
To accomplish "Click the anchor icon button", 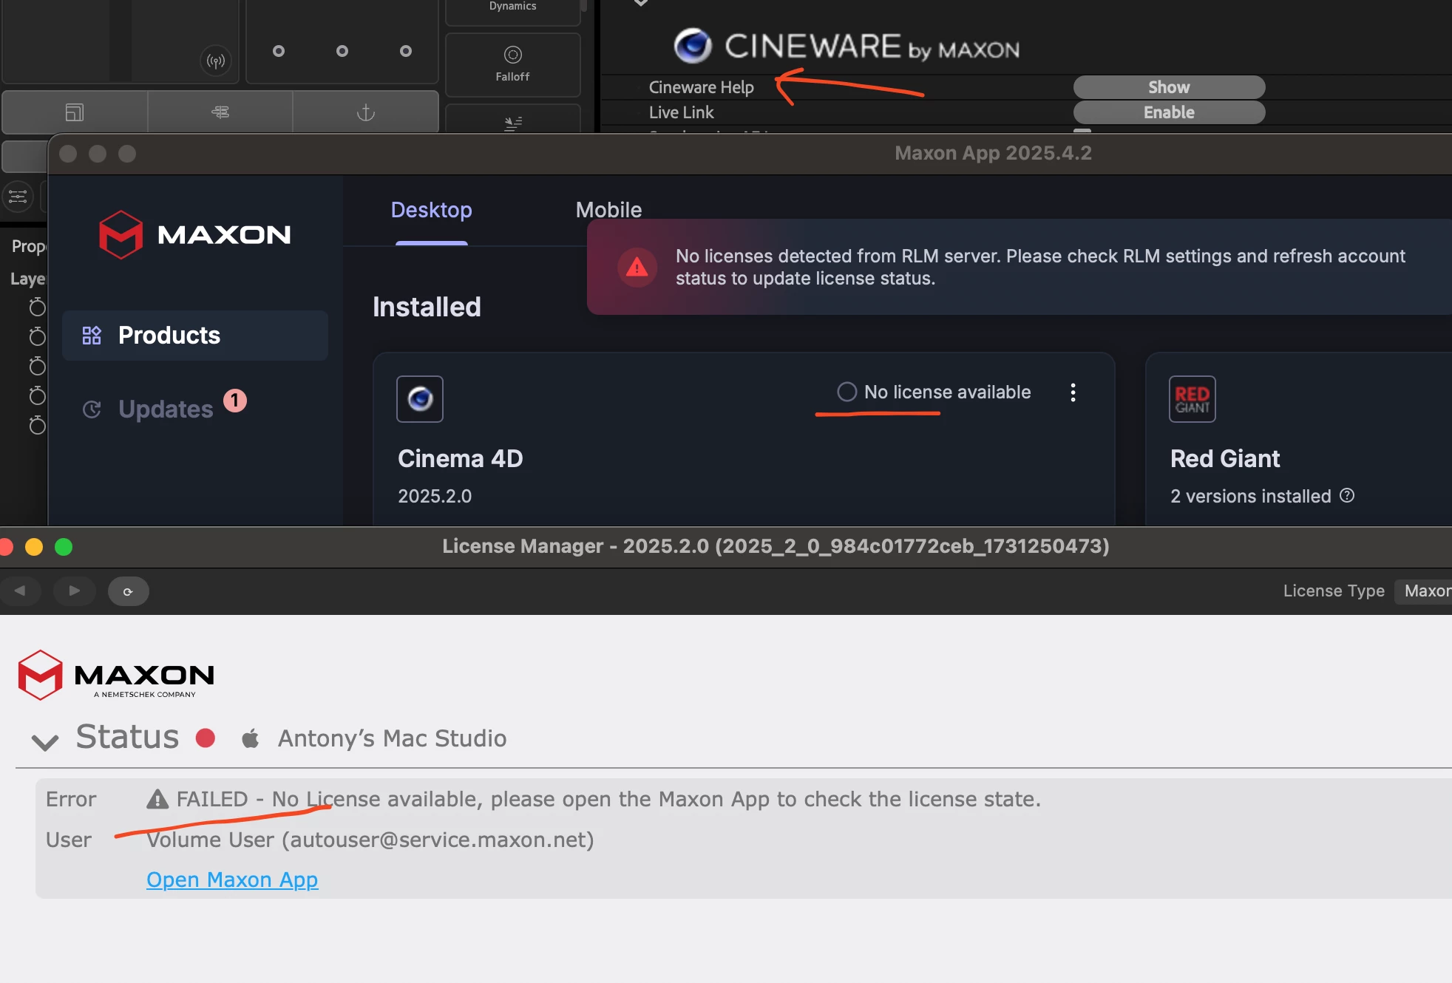I will click(x=365, y=112).
